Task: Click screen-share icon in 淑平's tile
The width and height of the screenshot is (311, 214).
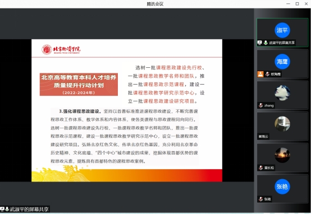Action: 259,43
